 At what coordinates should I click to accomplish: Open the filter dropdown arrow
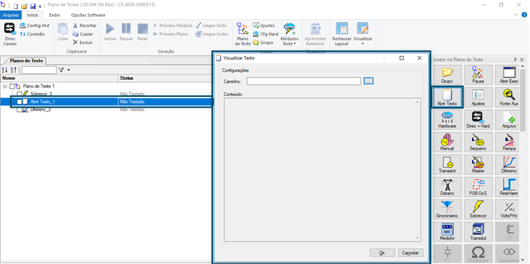[69, 70]
